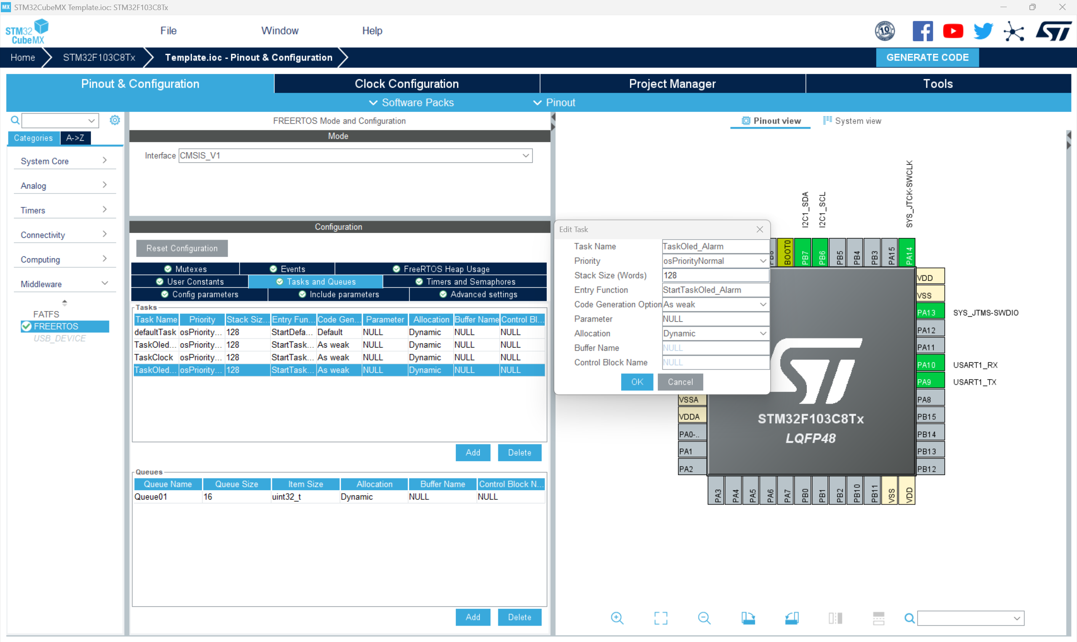Click the green PA13 pin

pyautogui.click(x=930, y=312)
